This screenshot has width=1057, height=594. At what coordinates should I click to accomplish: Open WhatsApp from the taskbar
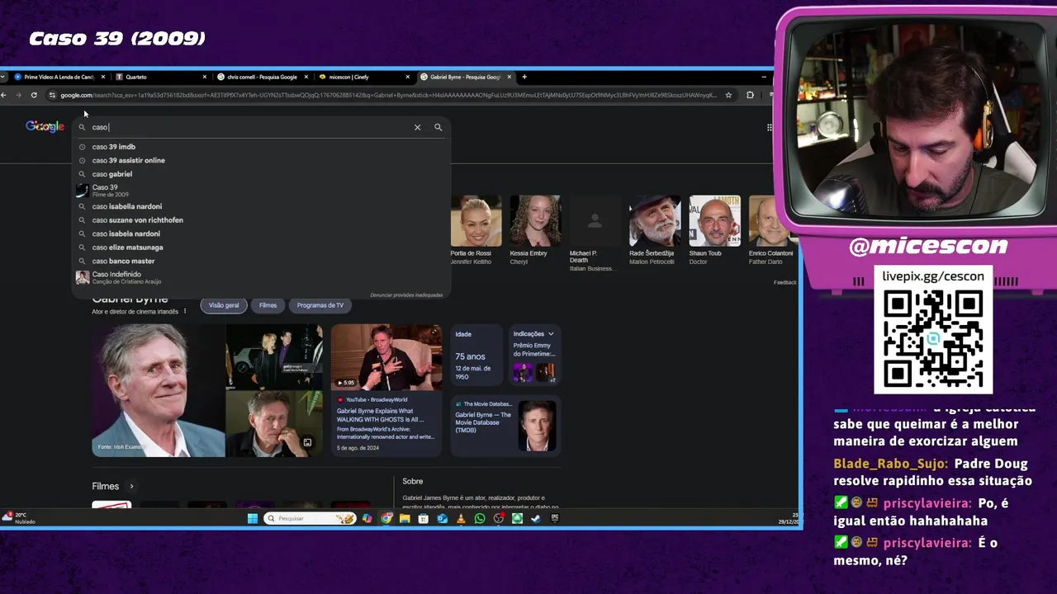point(480,518)
